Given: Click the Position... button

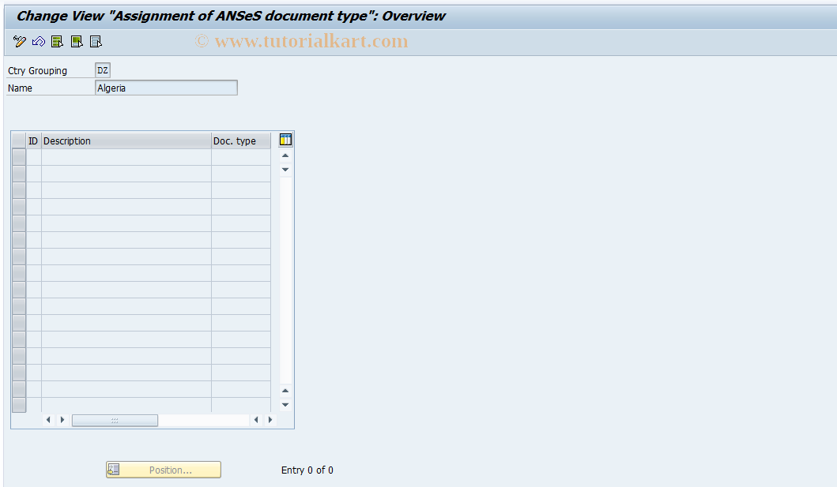Looking at the screenshot, I should coord(164,470).
